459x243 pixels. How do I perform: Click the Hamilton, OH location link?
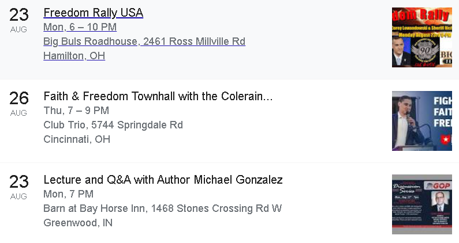[x=74, y=56]
